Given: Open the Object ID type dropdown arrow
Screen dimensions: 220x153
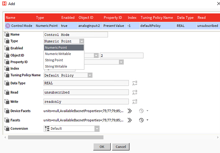Looking at the screenshot, I should 96,56.
